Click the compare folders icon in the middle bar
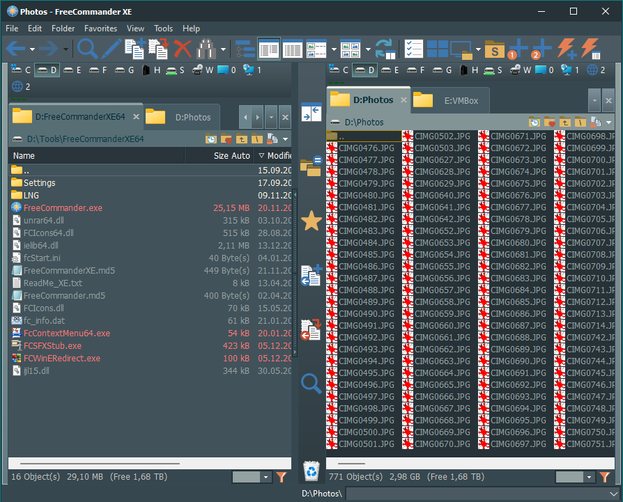Viewport: 623px width, 502px height. (x=311, y=166)
